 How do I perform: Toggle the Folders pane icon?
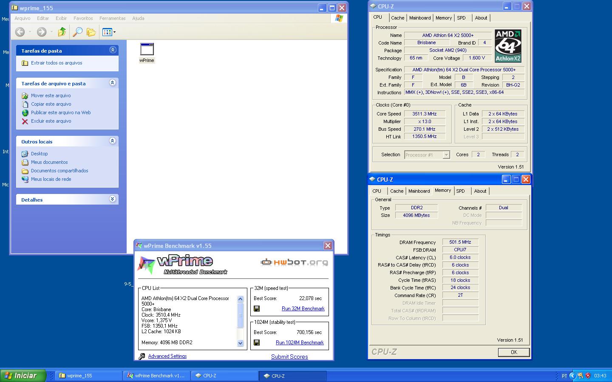click(x=91, y=32)
